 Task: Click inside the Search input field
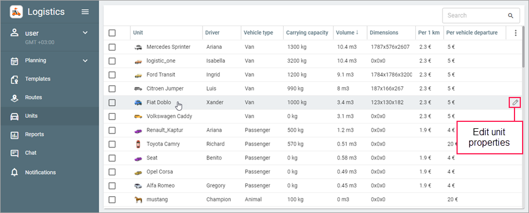(x=476, y=16)
